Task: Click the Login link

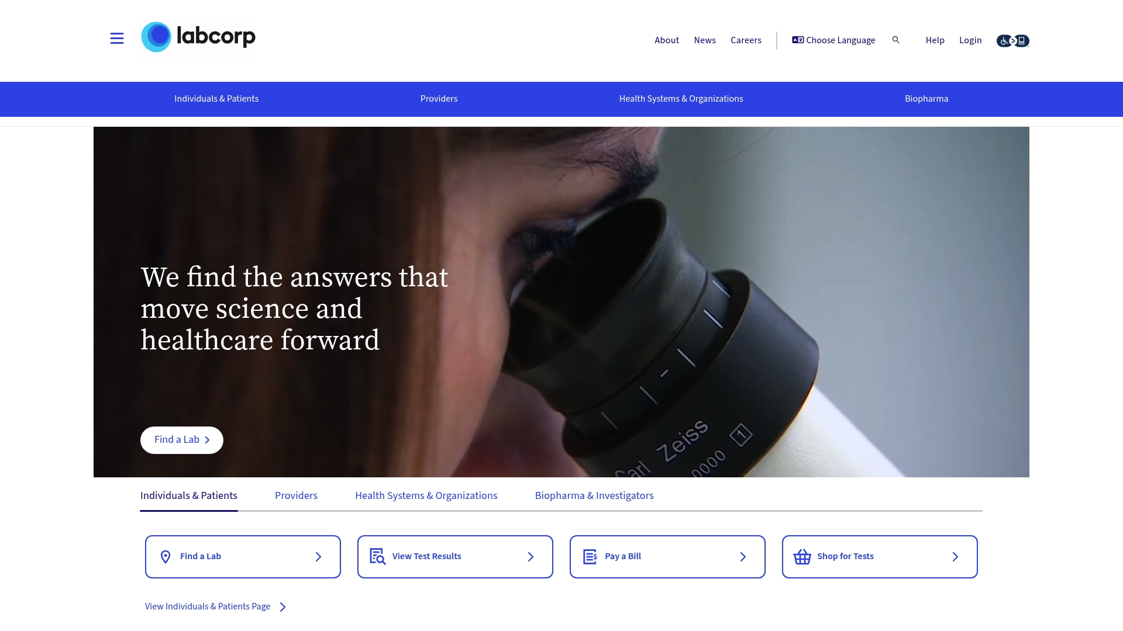Action: [x=970, y=40]
